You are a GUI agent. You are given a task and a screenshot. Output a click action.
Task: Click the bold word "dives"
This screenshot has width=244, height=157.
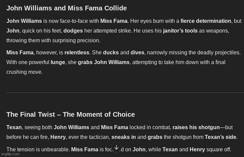[x=137, y=53]
